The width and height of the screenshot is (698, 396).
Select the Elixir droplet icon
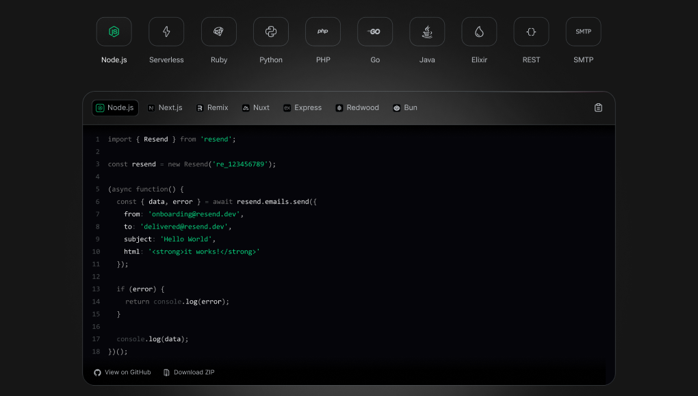pos(479,31)
